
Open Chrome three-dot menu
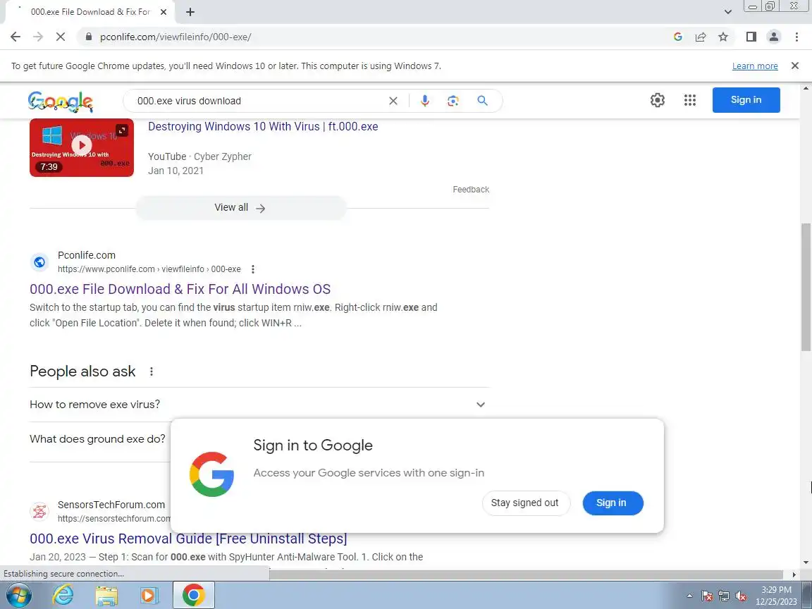796,37
